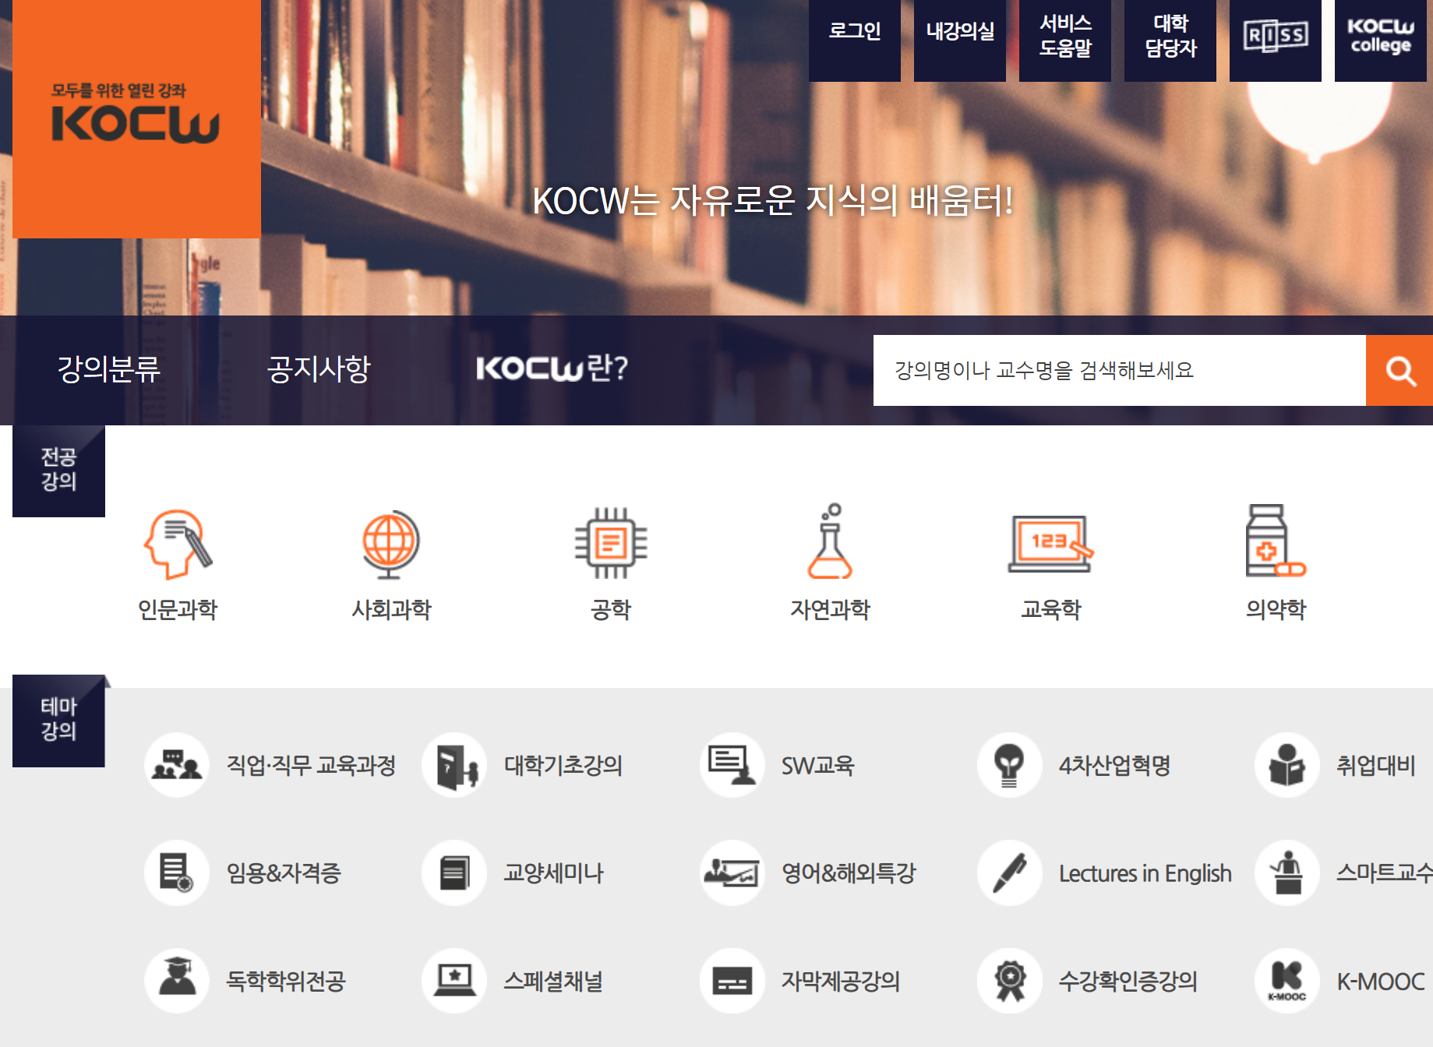Viewport: 1433px width, 1047px height.
Task: Switch to the 테마 강의 section tab
Action: (58, 721)
